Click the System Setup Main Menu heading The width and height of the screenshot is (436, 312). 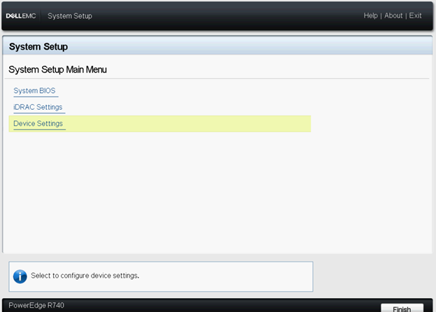[x=57, y=70]
